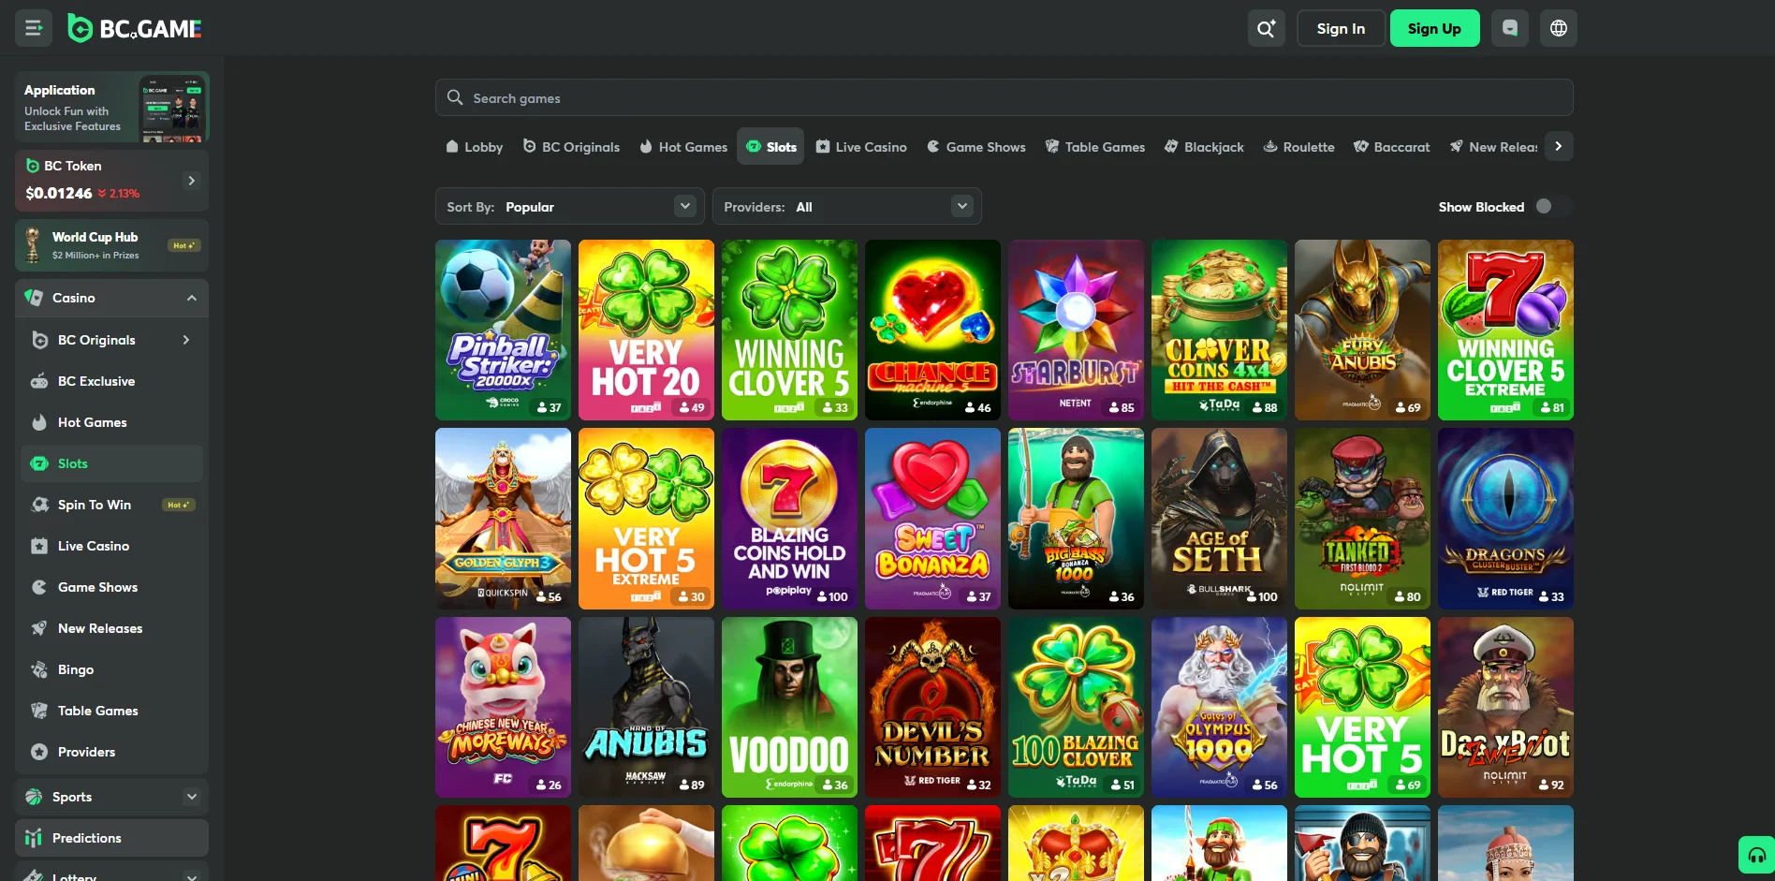Open the Hand of Anubis thumbnail
The width and height of the screenshot is (1775, 881).
646,707
